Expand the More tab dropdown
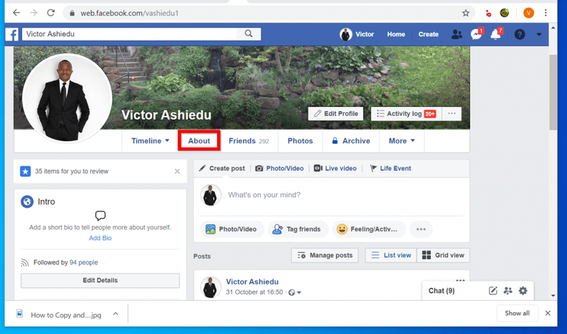Image resolution: width=567 pixels, height=334 pixels. [402, 141]
